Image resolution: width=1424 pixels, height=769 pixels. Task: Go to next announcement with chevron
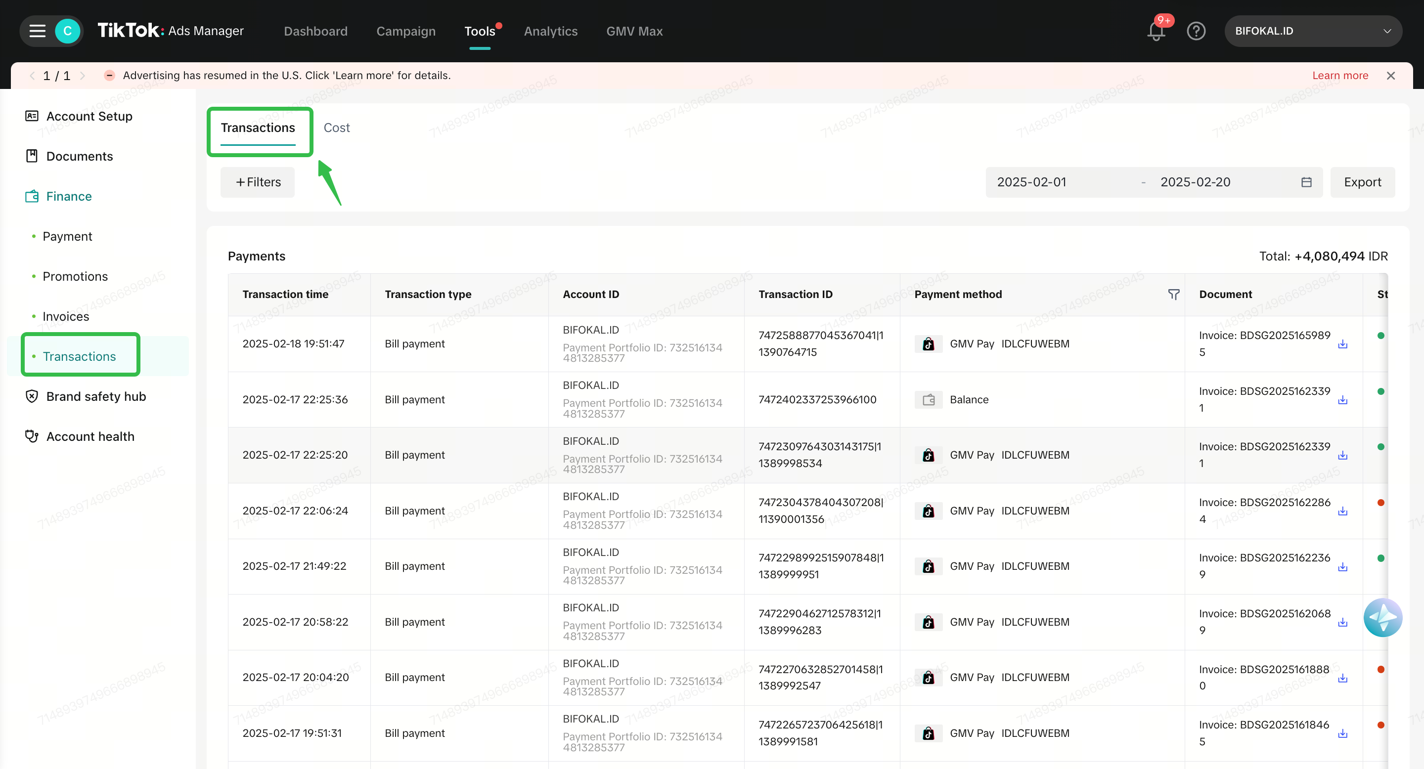point(83,76)
